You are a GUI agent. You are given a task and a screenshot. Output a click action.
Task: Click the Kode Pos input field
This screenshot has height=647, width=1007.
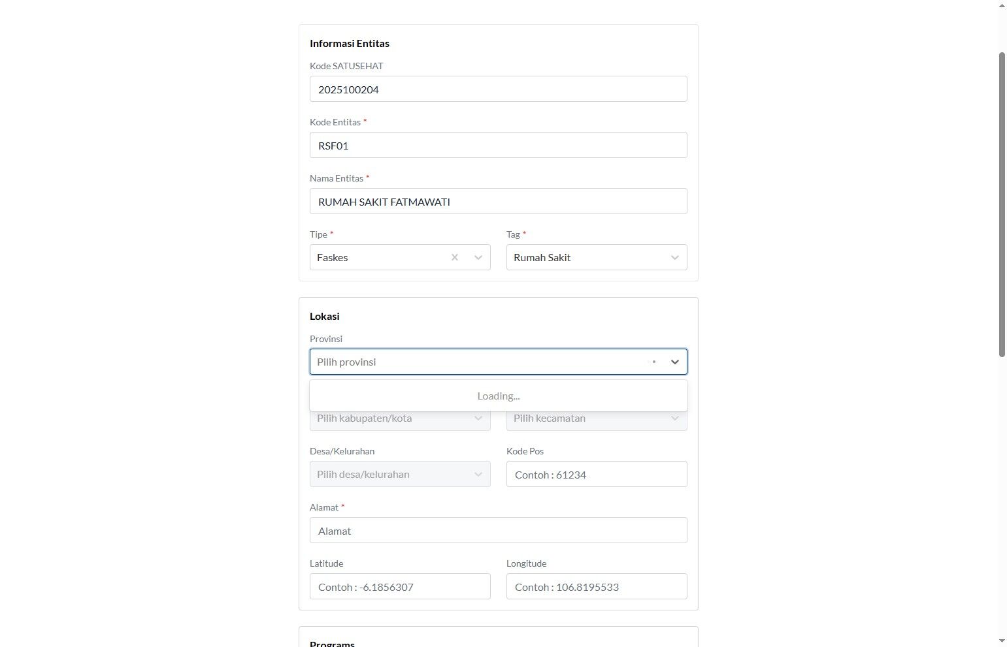pyautogui.click(x=596, y=475)
